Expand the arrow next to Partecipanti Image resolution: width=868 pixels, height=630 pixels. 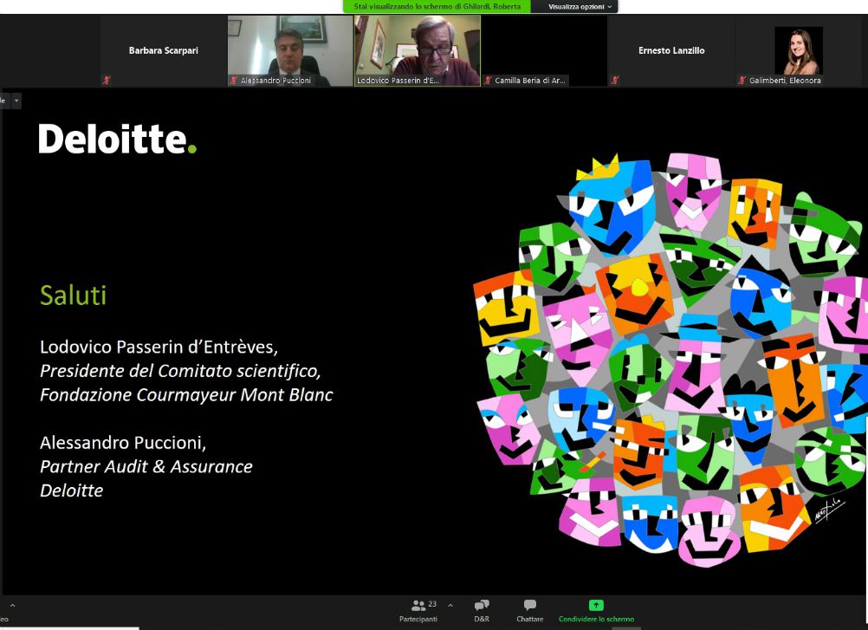[450, 606]
